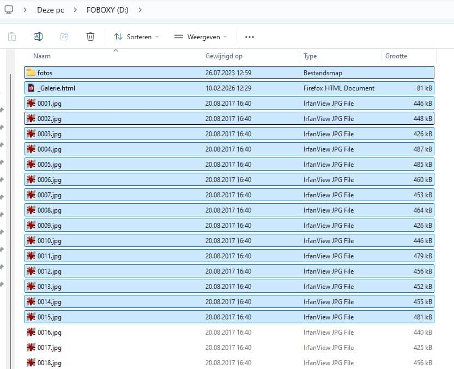Image resolution: width=454 pixels, height=369 pixels.
Task: Open the three-dot more options menu
Action: (250, 37)
